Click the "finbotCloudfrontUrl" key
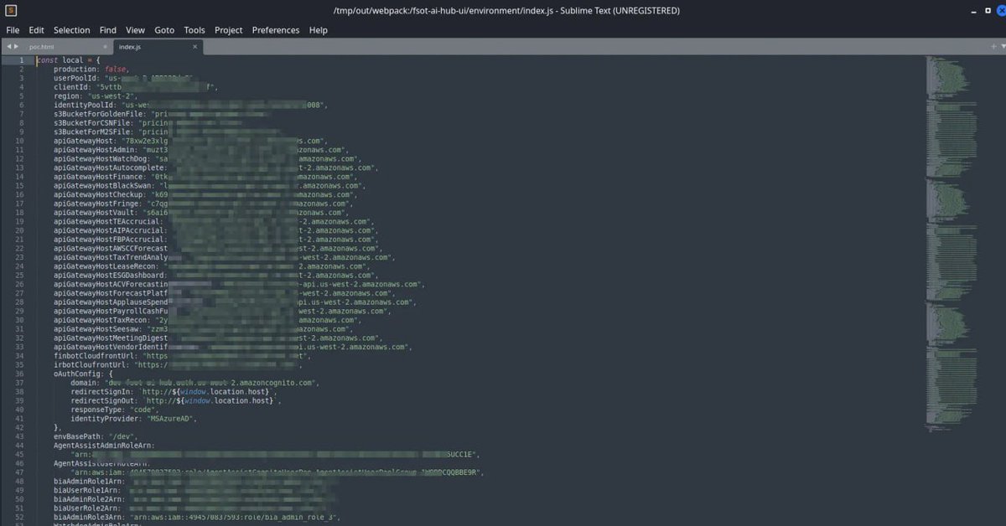Viewport: 1006px width, 526px height. [96, 355]
